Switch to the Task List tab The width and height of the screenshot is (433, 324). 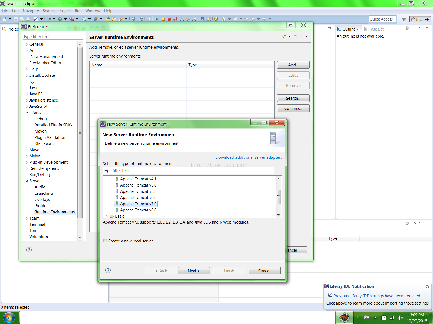pyautogui.click(x=374, y=29)
